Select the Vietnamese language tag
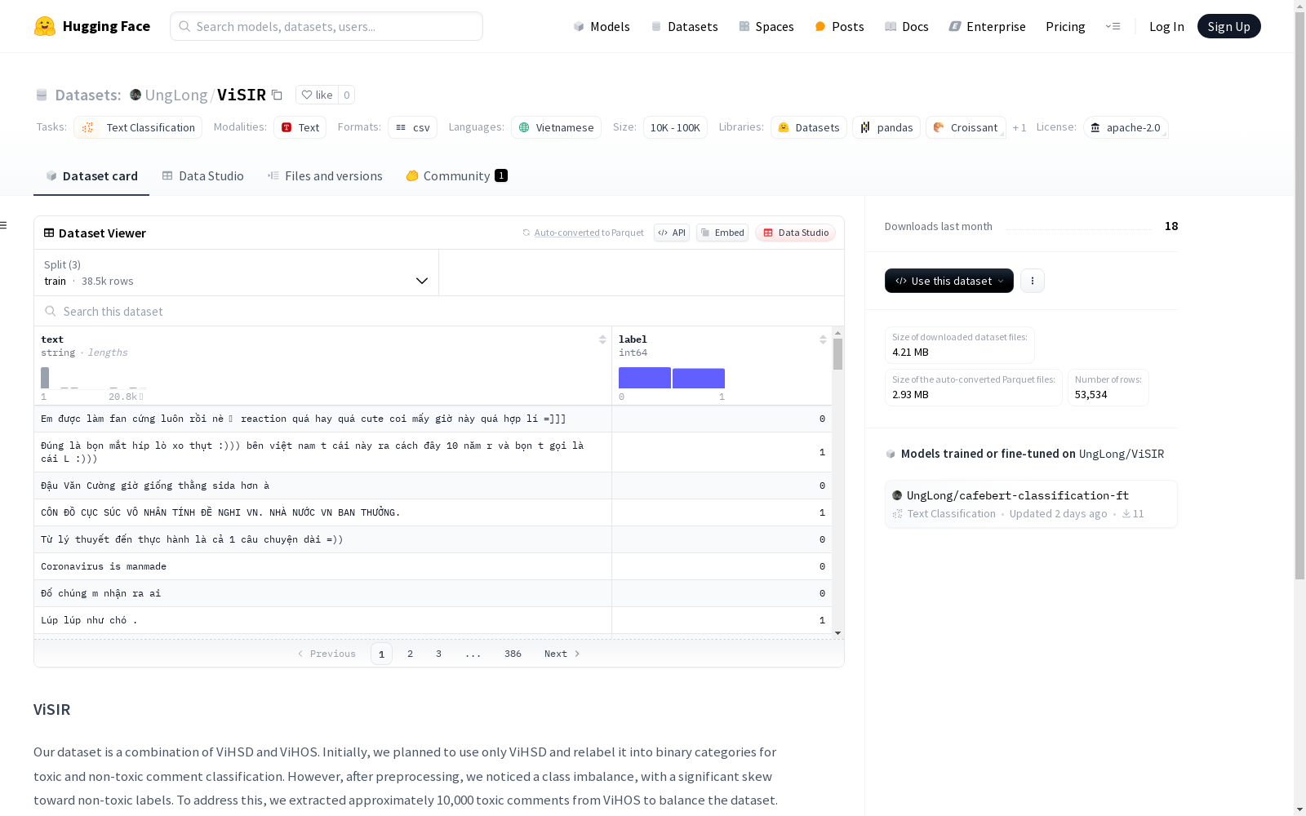This screenshot has height=816, width=1306. tap(556, 127)
